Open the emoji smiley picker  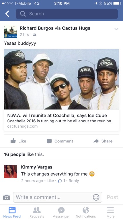coord(96,197)
